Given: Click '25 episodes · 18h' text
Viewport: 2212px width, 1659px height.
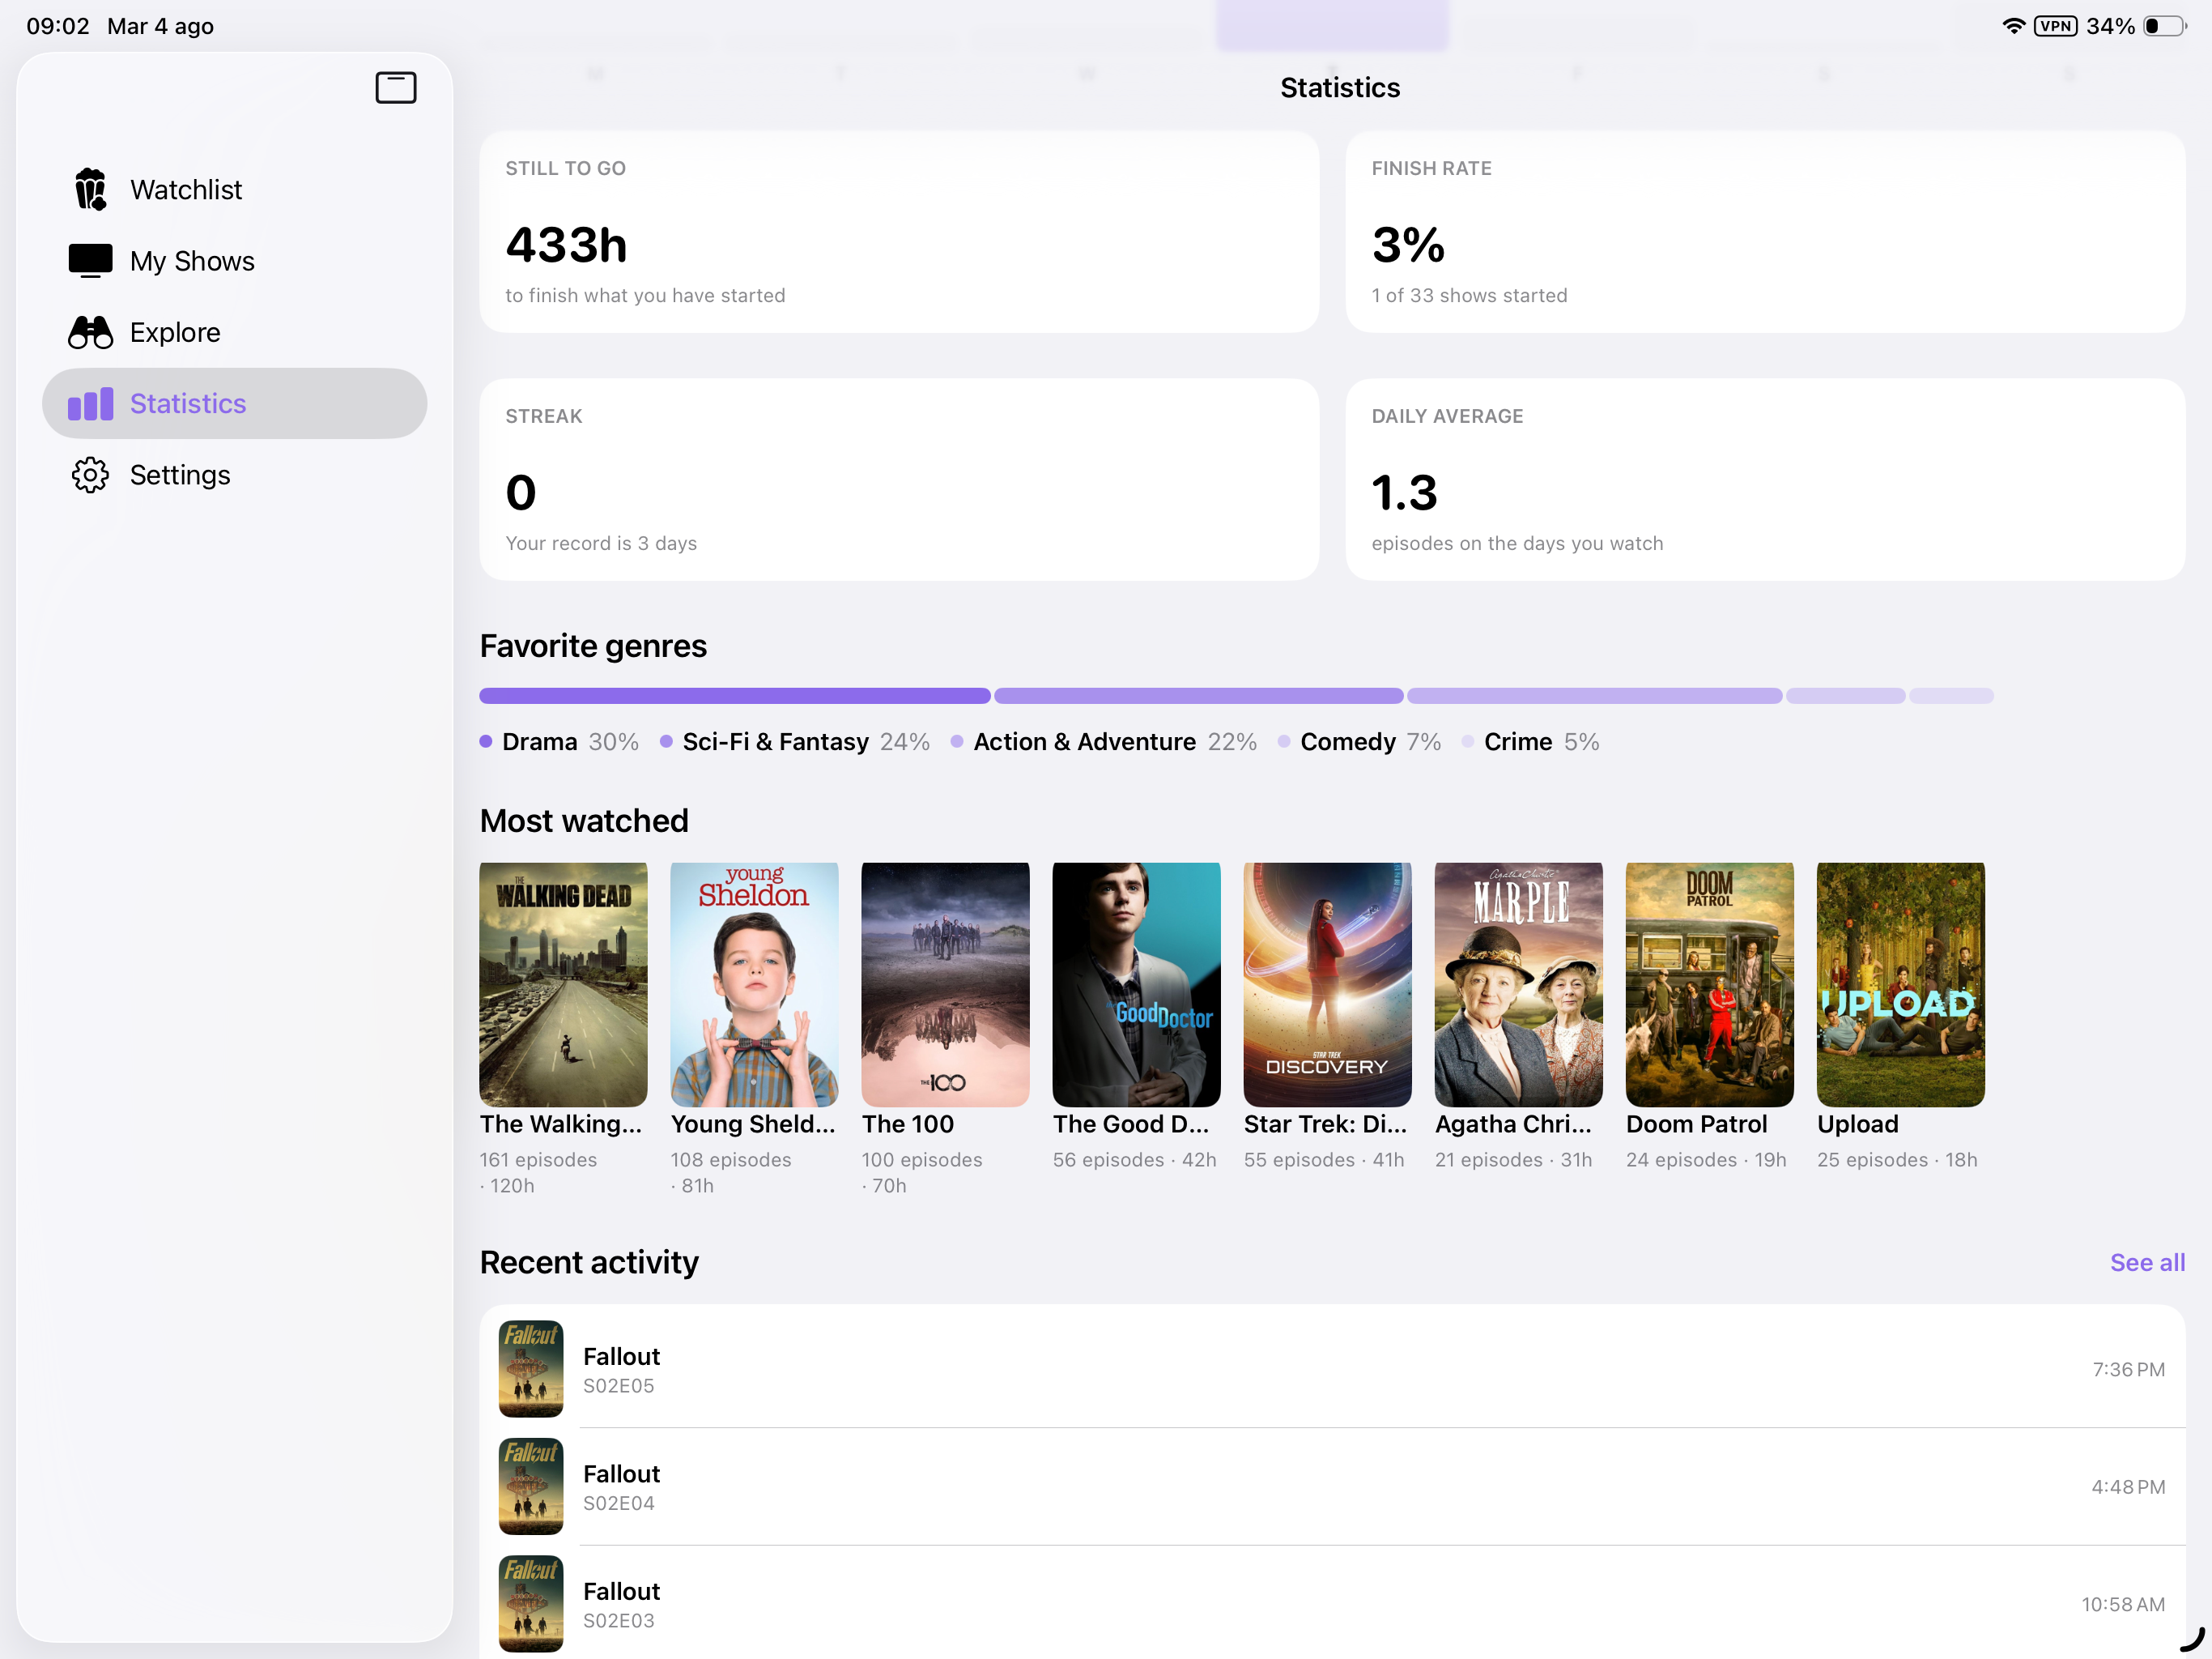Looking at the screenshot, I should (1897, 1160).
